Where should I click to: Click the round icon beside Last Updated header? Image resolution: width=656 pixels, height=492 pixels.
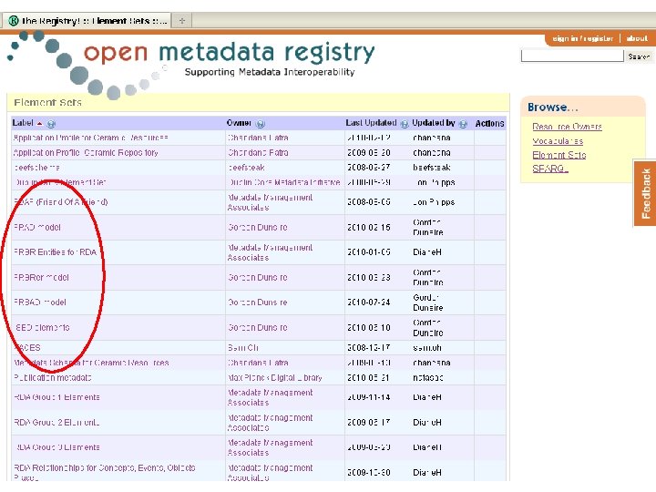(x=405, y=124)
